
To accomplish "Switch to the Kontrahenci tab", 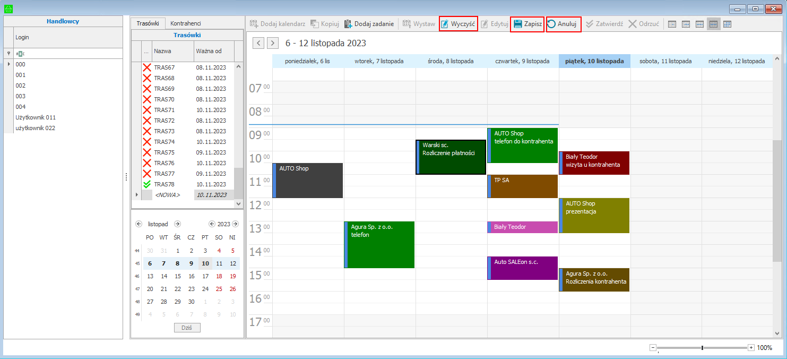I will click(x=185, y=23).
